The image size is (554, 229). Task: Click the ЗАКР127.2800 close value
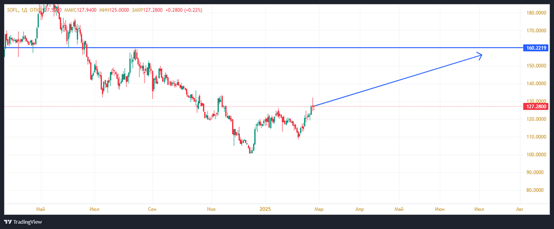146,10
